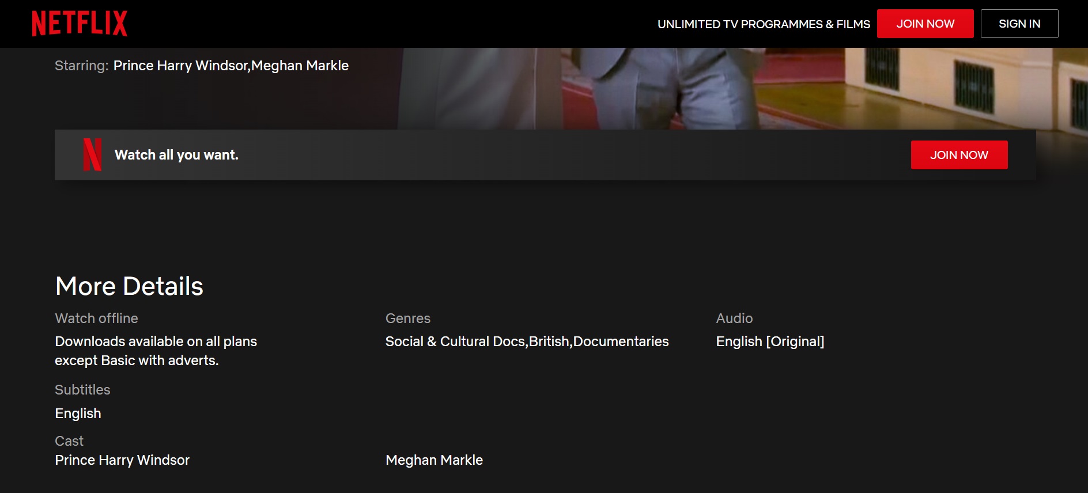Click 'English [Original]' audio value
The width and height of the screenshot is (1088, 493).
click(x=770, y=342)
